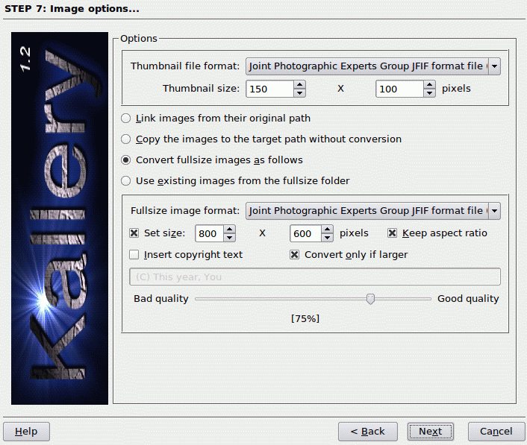The height and width of the screenshot is (445, 527).
Task: Select Copy images without conversion option
Action: [x=126, y=139]
